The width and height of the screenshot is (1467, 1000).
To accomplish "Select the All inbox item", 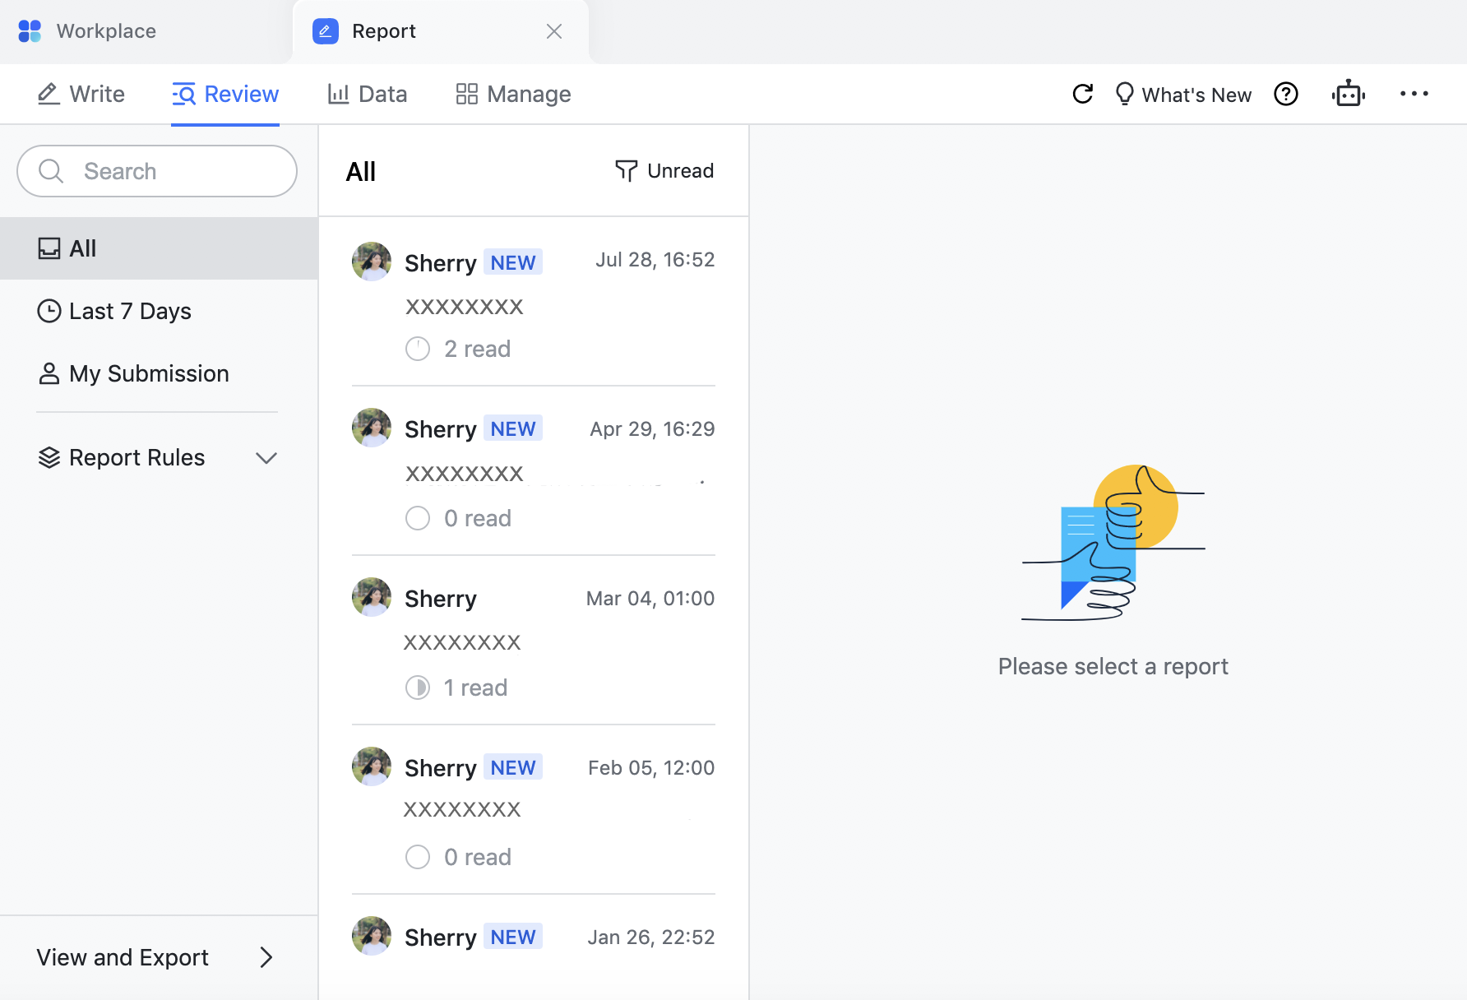I will [159, 248].
